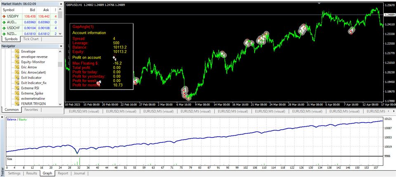396x177 pixels.
Task: Click the chart shift triangle marker at top
Action: (319, 3)
